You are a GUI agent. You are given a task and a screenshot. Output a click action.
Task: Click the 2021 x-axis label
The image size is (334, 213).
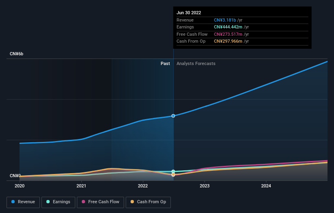pyautogui.click(x=81, y=186)
